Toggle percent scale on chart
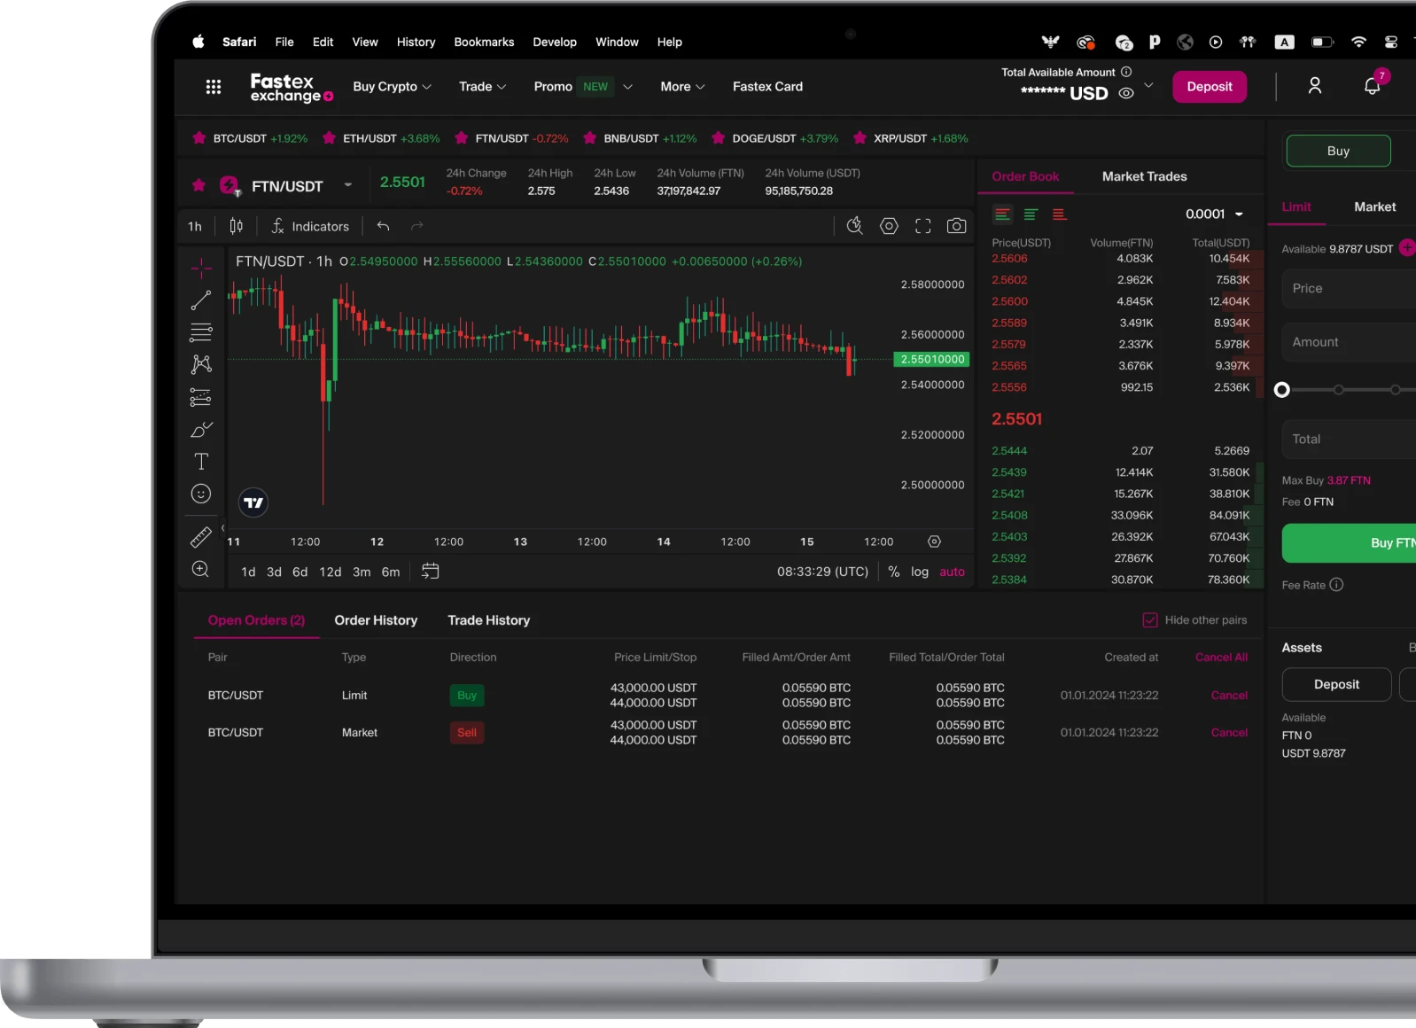The height and width of the screenshot is (1028, 1416). click(x=894, y=572)
